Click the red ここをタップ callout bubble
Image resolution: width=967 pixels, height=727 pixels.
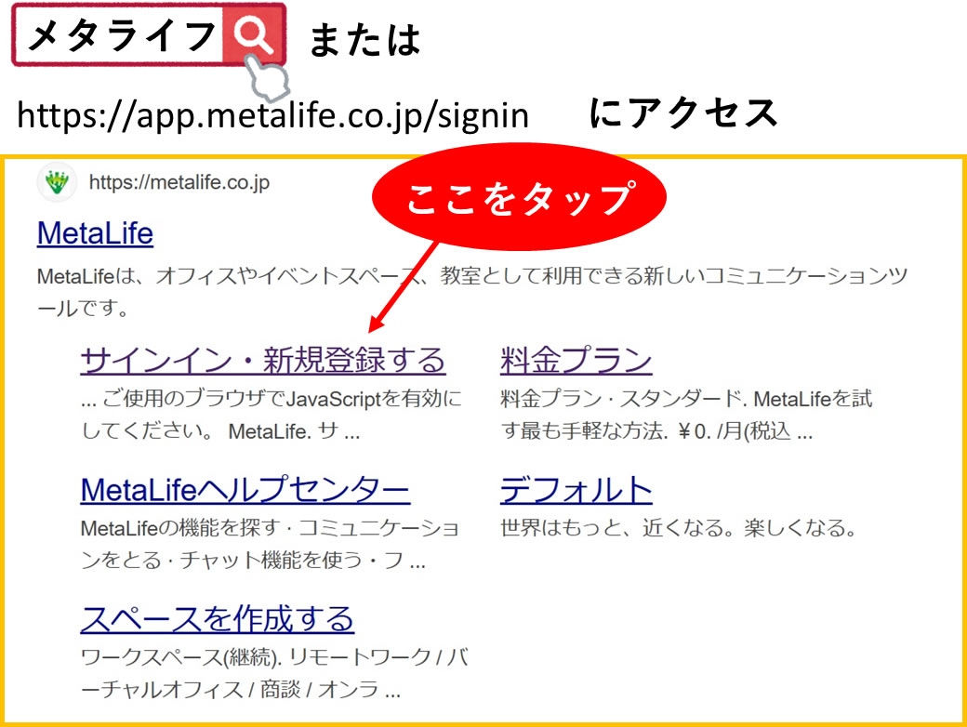[520, 197]
